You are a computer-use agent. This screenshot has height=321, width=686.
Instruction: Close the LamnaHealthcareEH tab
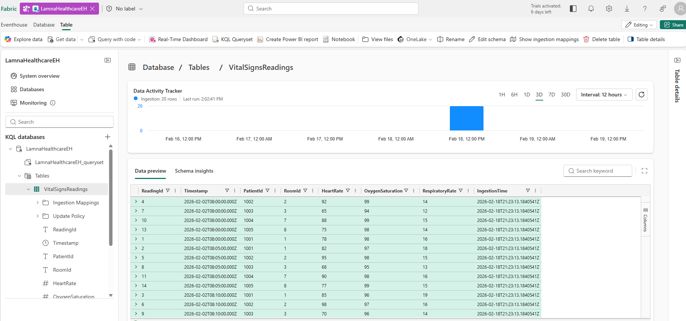(x=92, y=9)
